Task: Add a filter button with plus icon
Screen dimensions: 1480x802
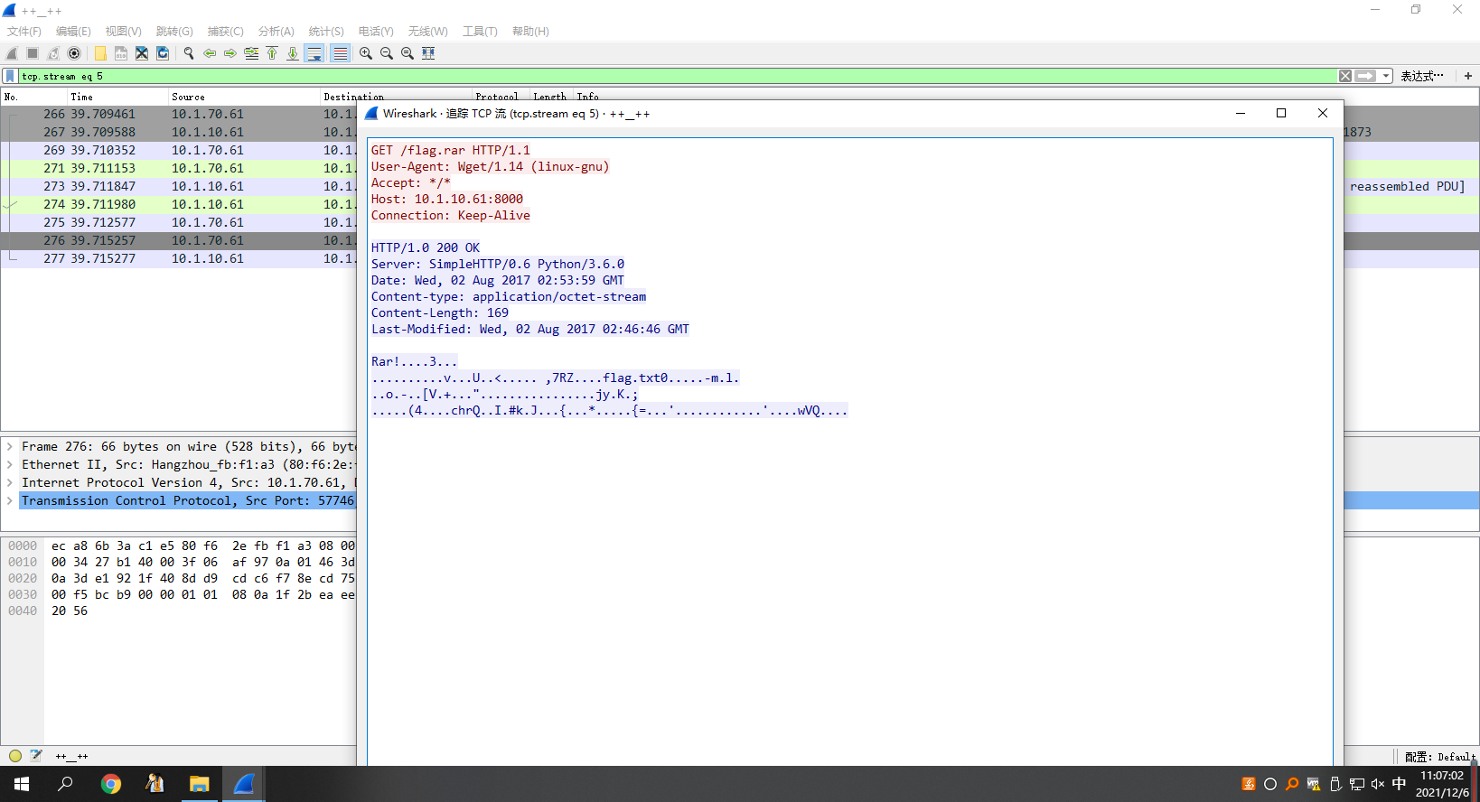Action: pyautogui.click(x=1468, y=76)
